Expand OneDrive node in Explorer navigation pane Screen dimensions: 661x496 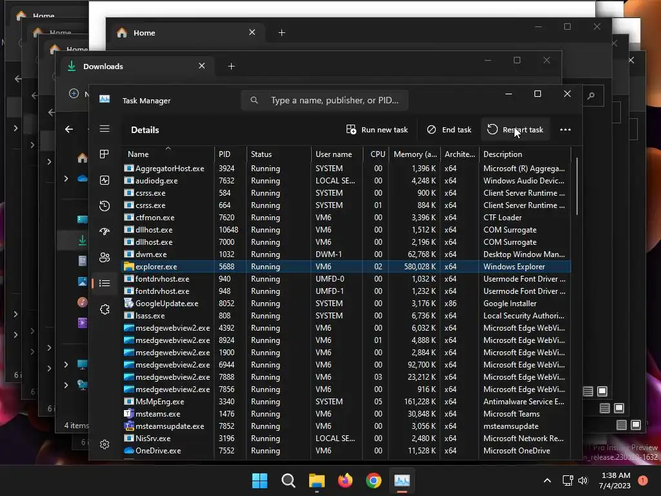(66, 179)
